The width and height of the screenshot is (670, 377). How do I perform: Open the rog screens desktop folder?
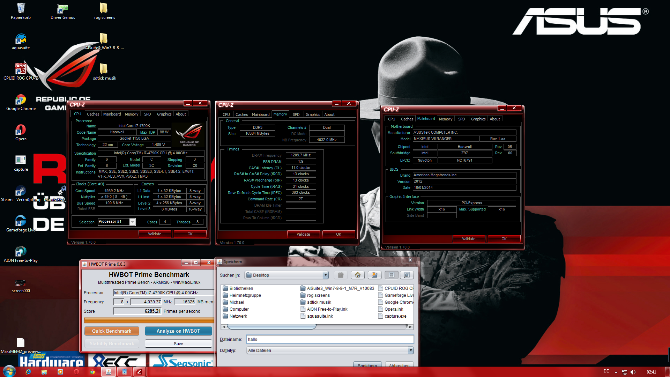tap(104, 11)
